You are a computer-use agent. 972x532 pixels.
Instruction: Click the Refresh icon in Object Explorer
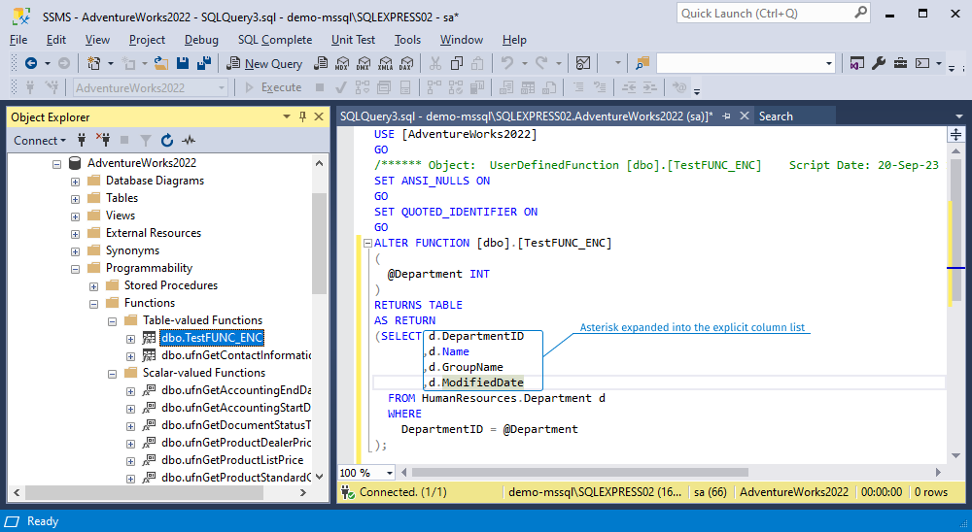(x=167, y=141)
